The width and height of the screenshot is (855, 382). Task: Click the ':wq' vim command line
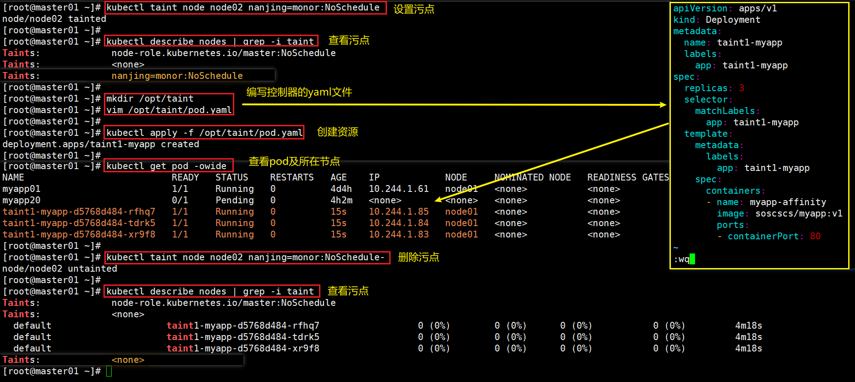tap(681, 259)
